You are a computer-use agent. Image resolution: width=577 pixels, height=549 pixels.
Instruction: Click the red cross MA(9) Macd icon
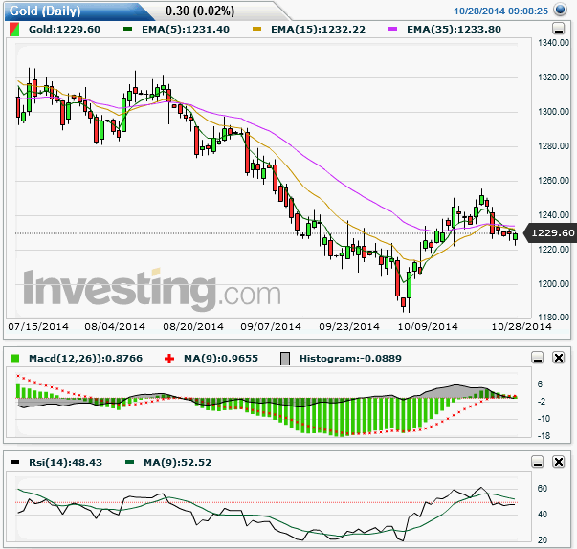pos(169,359)
